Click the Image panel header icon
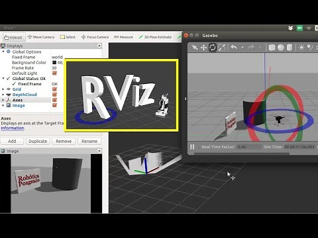The image size is (318, 238). (x=3, y=151)
